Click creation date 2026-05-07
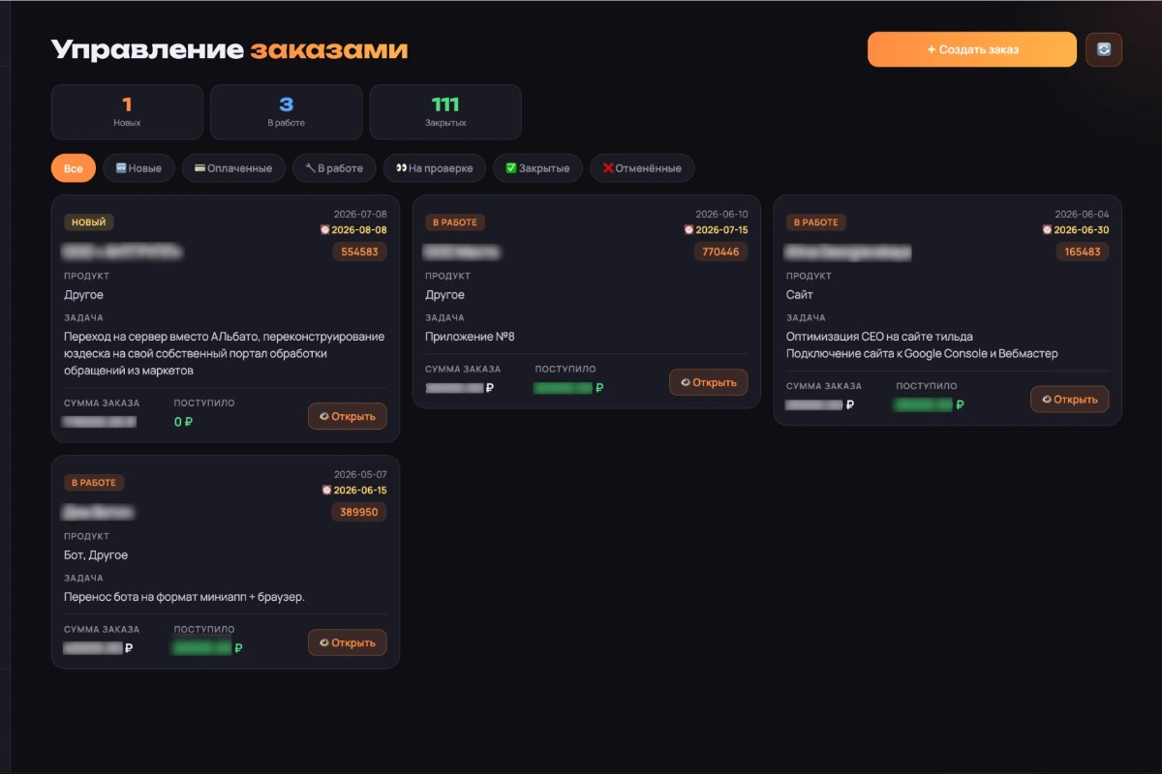 (360, 475)
